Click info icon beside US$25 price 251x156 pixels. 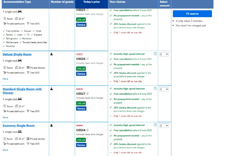[87, 10]
